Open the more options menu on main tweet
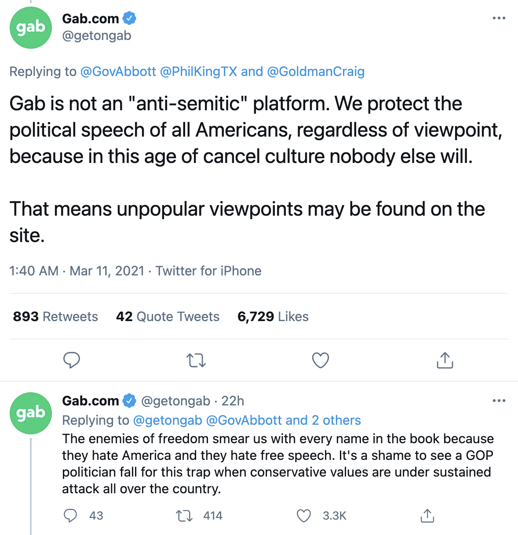The height and width of the screenshot is (535, 518). pos(499,18)
